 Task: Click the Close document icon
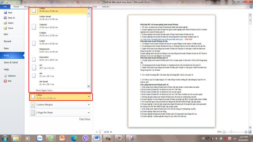pyautogui.click(x=5, y=28)
